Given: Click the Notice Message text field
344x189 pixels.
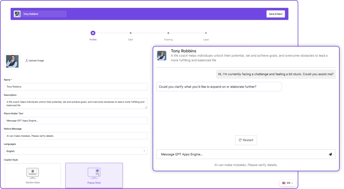Looking at the screenshot, I should click(x=75, y=136).
